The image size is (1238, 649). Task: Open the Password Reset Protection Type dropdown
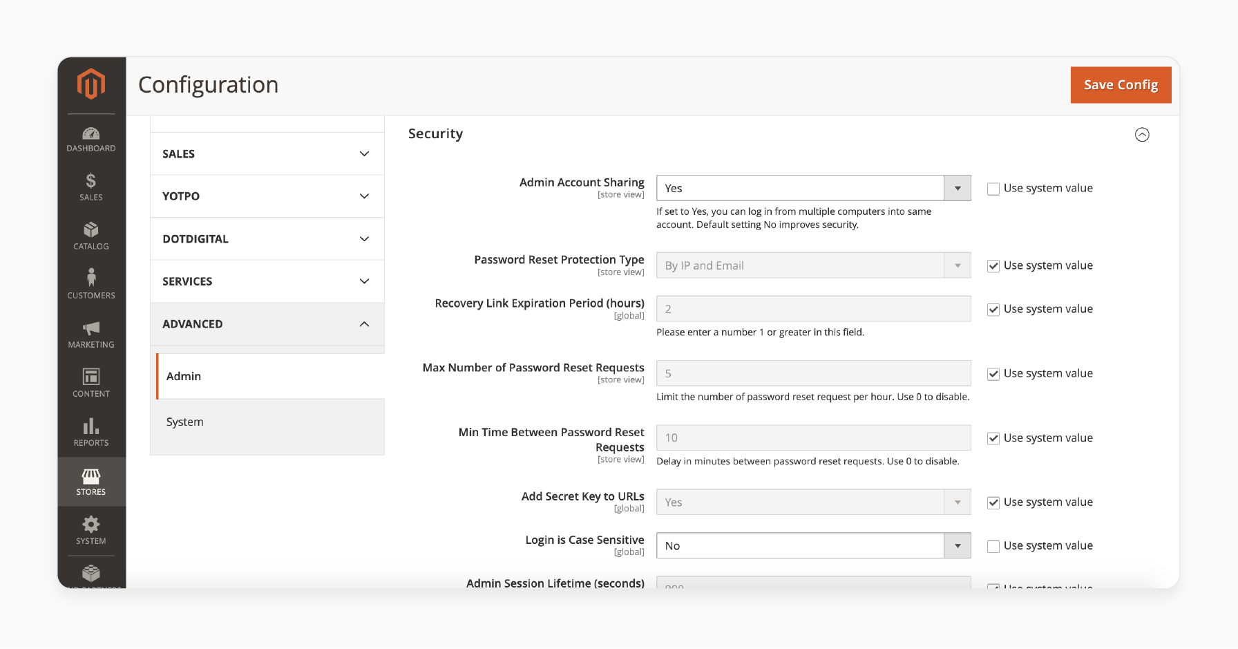pos(813,265)
